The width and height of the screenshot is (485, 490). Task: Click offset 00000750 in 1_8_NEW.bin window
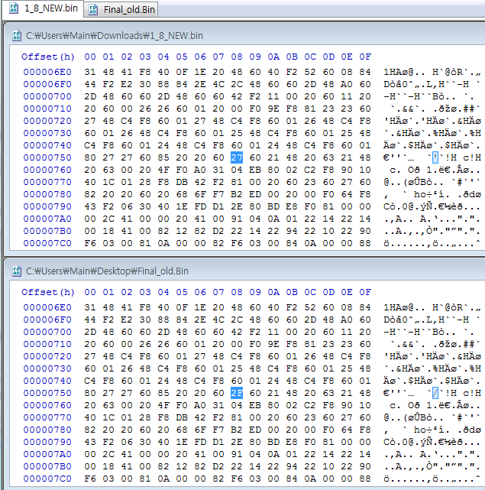pos(47,157)
